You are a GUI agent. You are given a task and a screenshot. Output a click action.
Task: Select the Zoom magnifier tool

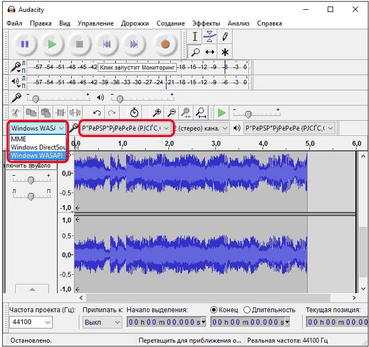click(x=195, y=52)
